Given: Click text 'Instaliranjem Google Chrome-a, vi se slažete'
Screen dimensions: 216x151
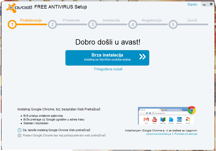Looking at the screenshot, I should [161, 131].
